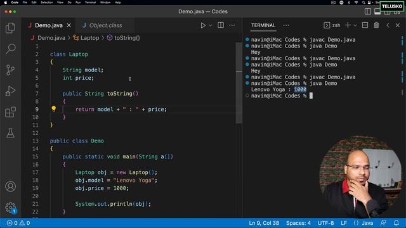Open the Terminal menu

[90, 3]
